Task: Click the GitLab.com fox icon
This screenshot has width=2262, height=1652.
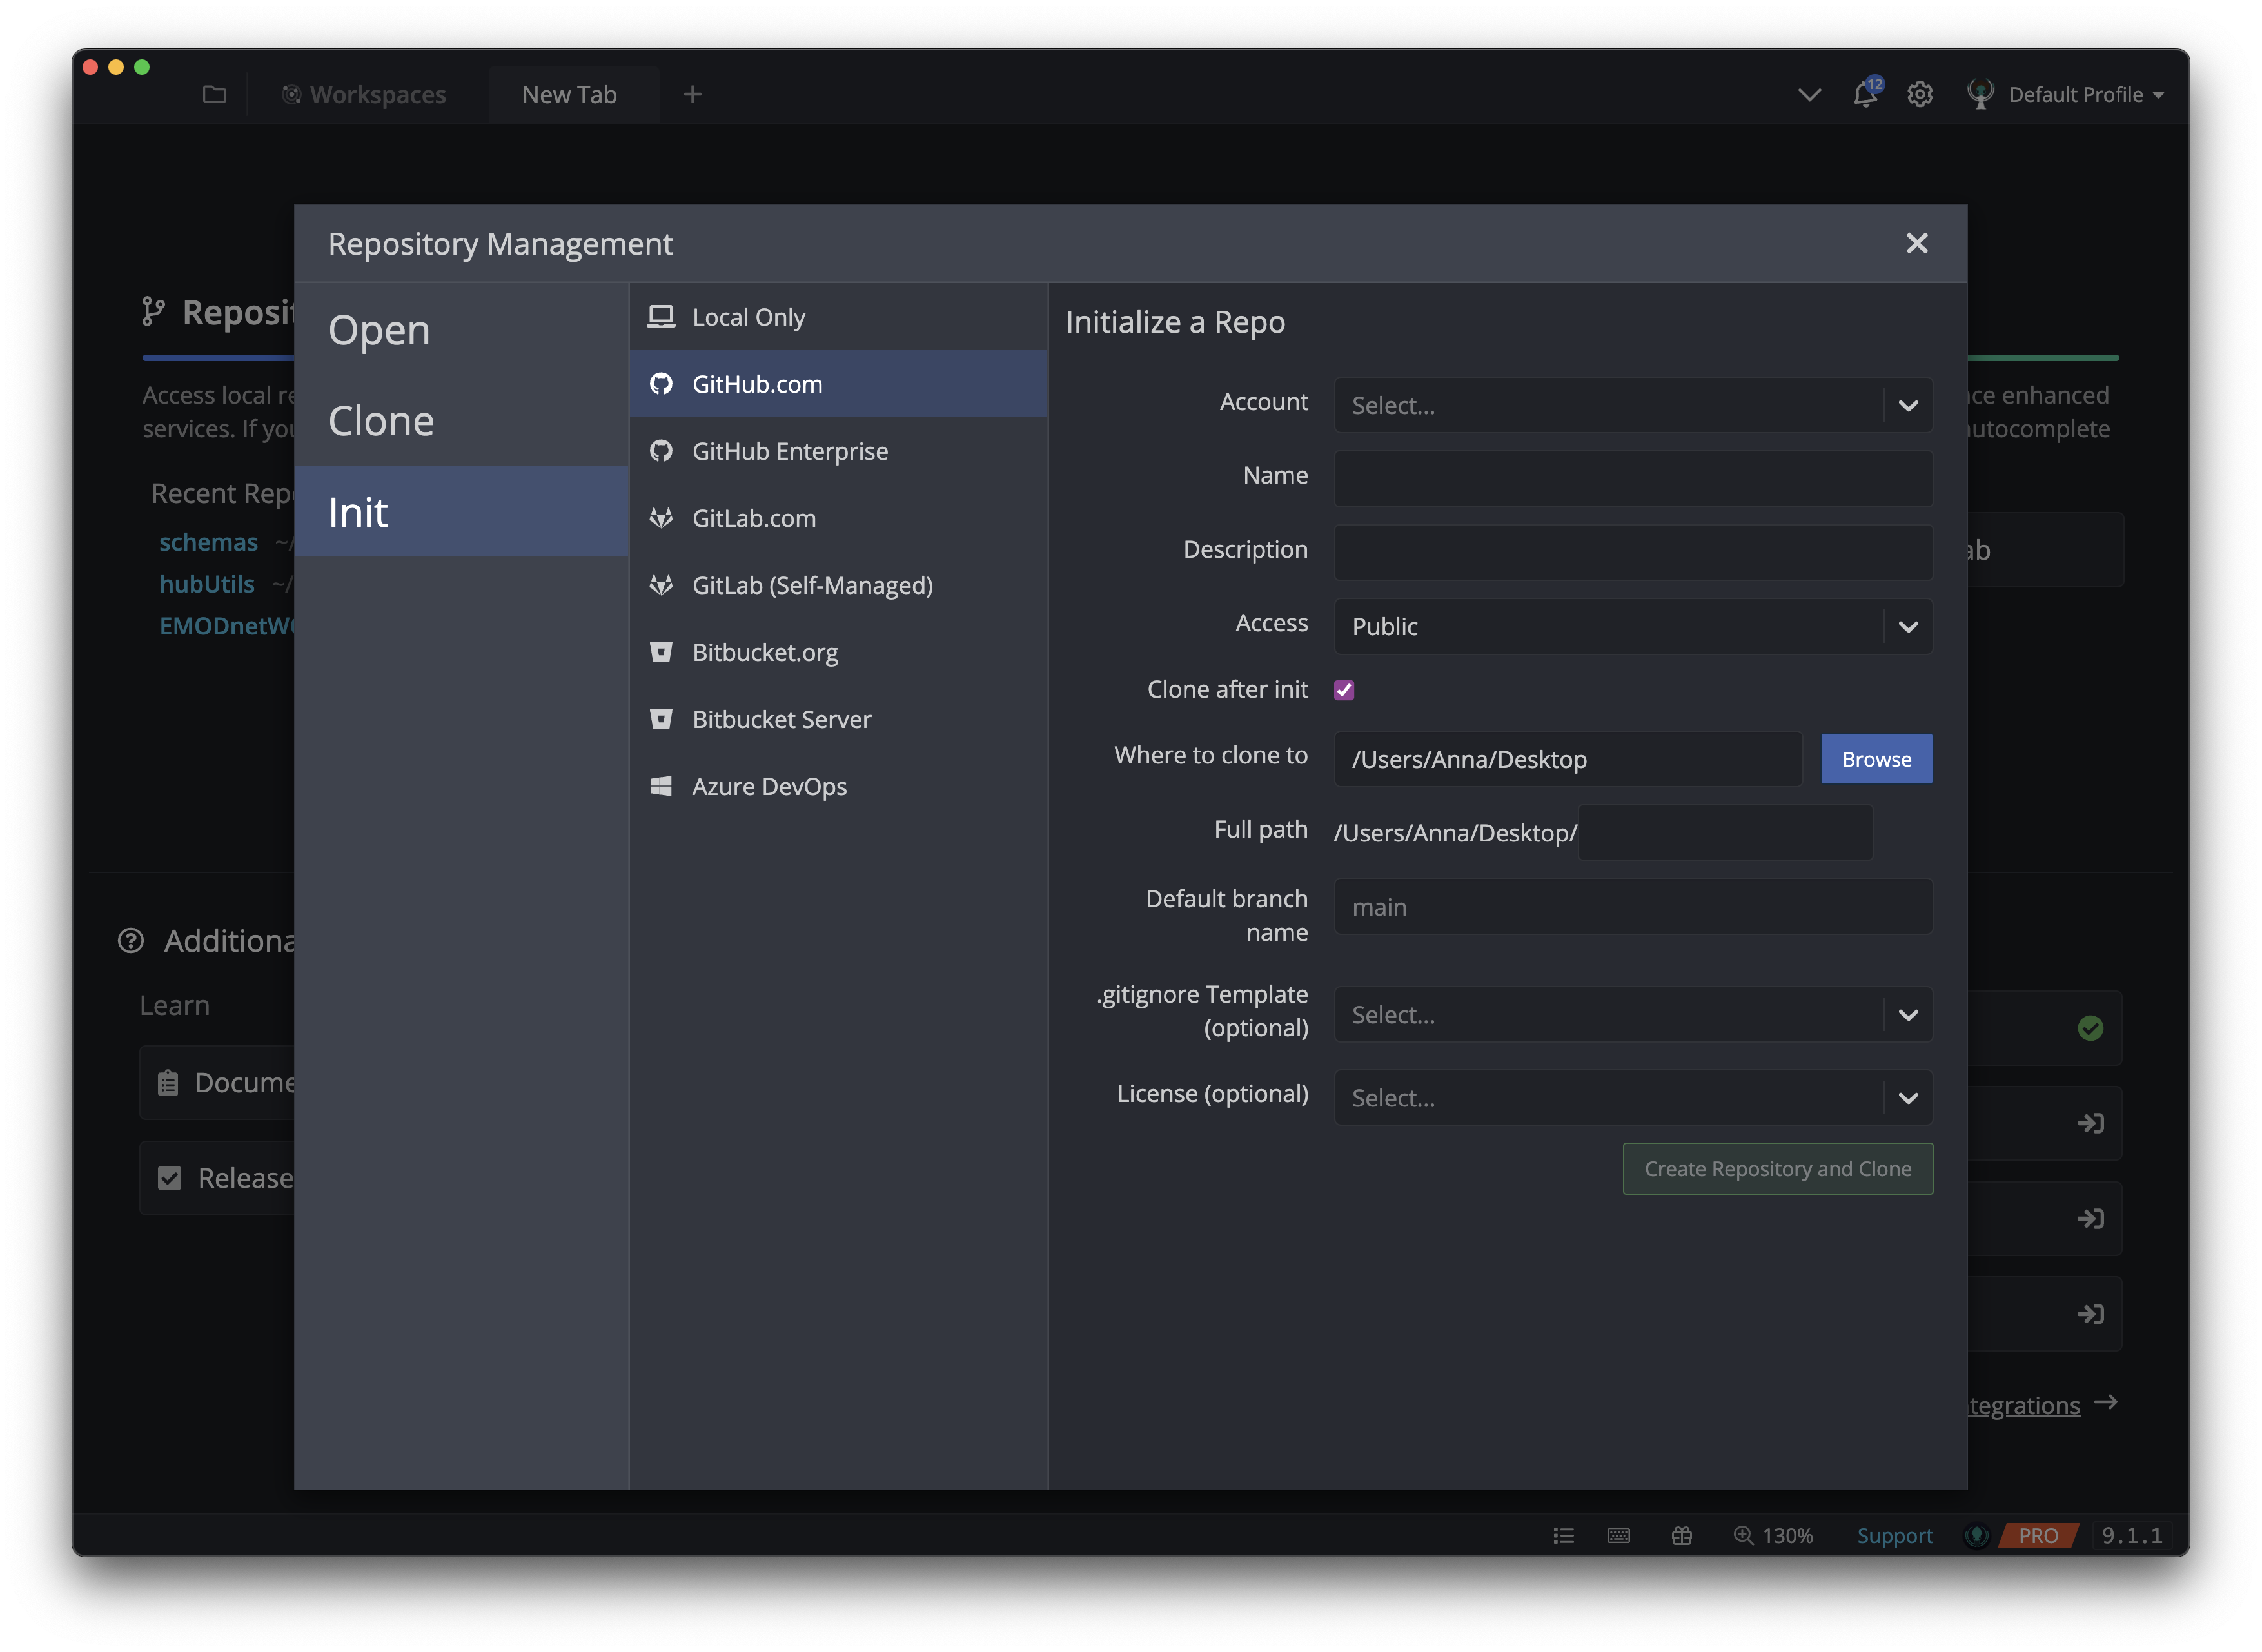Action: pyautogui.click(x=661, y=518)
